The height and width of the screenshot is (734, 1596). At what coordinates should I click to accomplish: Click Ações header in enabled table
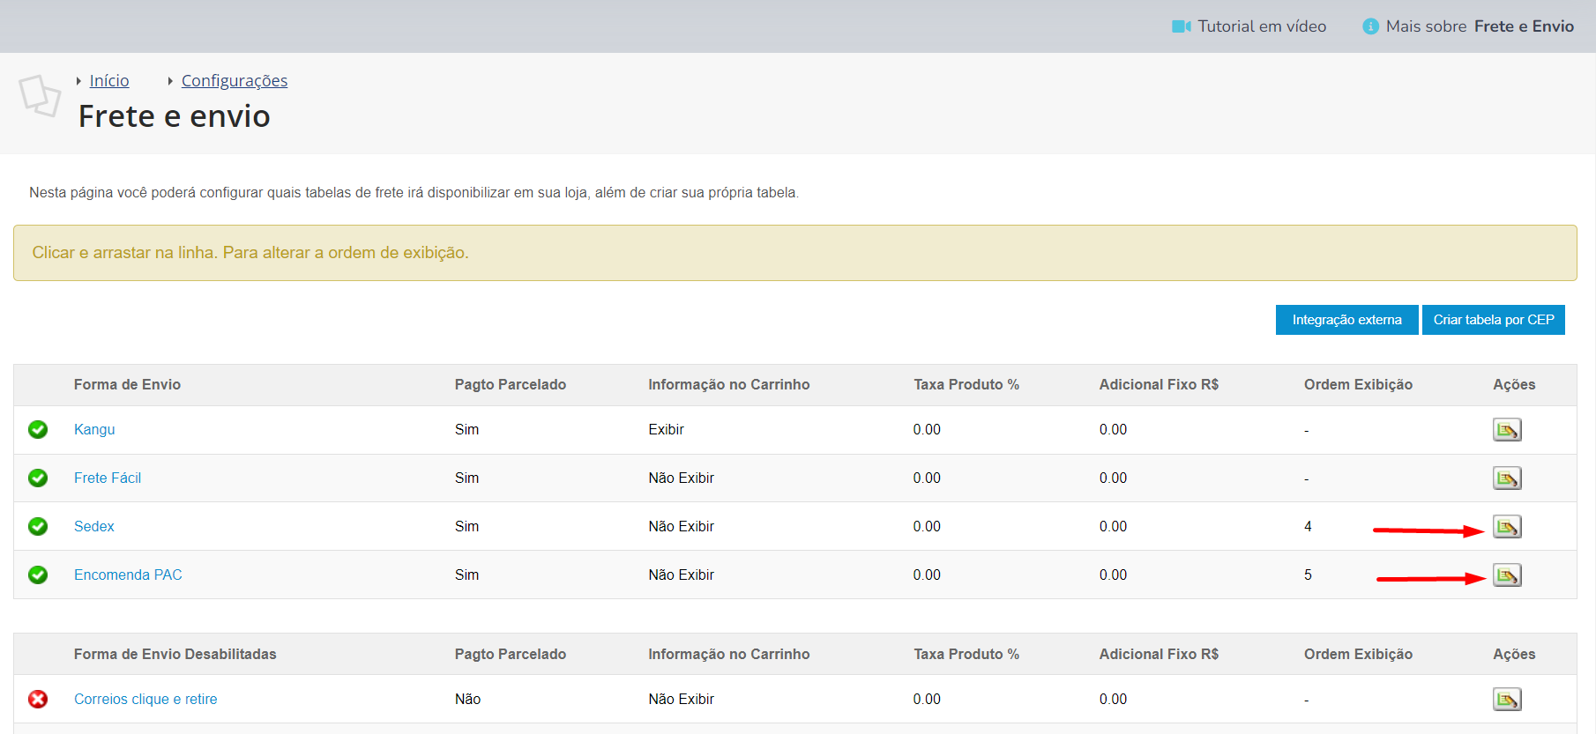(x=1514, y=384)
